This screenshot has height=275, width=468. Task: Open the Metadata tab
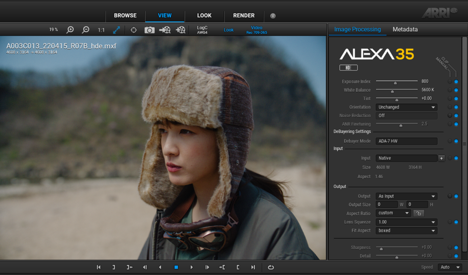coord(405,30)
